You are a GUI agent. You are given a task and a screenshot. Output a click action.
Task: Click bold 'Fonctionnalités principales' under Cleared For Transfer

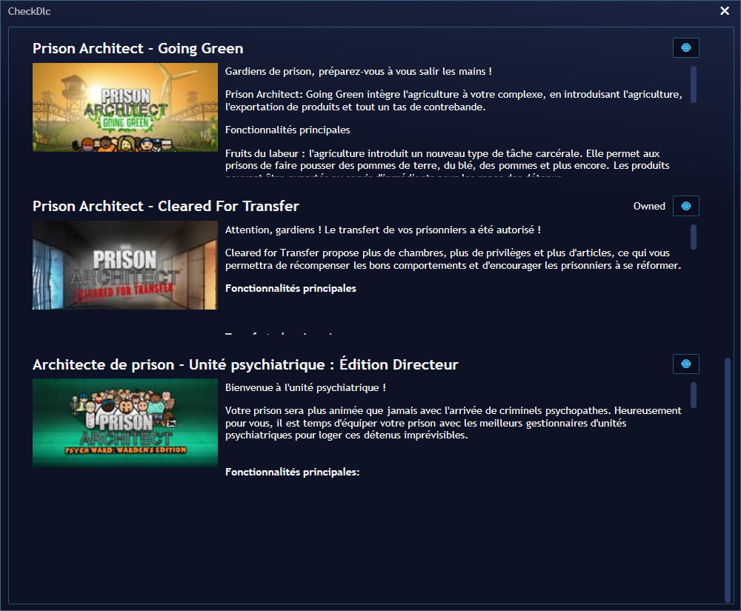click(x=290, y=288)
